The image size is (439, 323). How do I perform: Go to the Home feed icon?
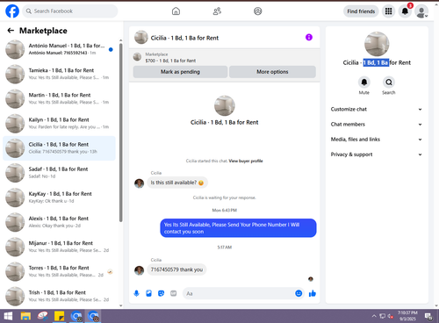pyautogui.click(x=176, y=11)
